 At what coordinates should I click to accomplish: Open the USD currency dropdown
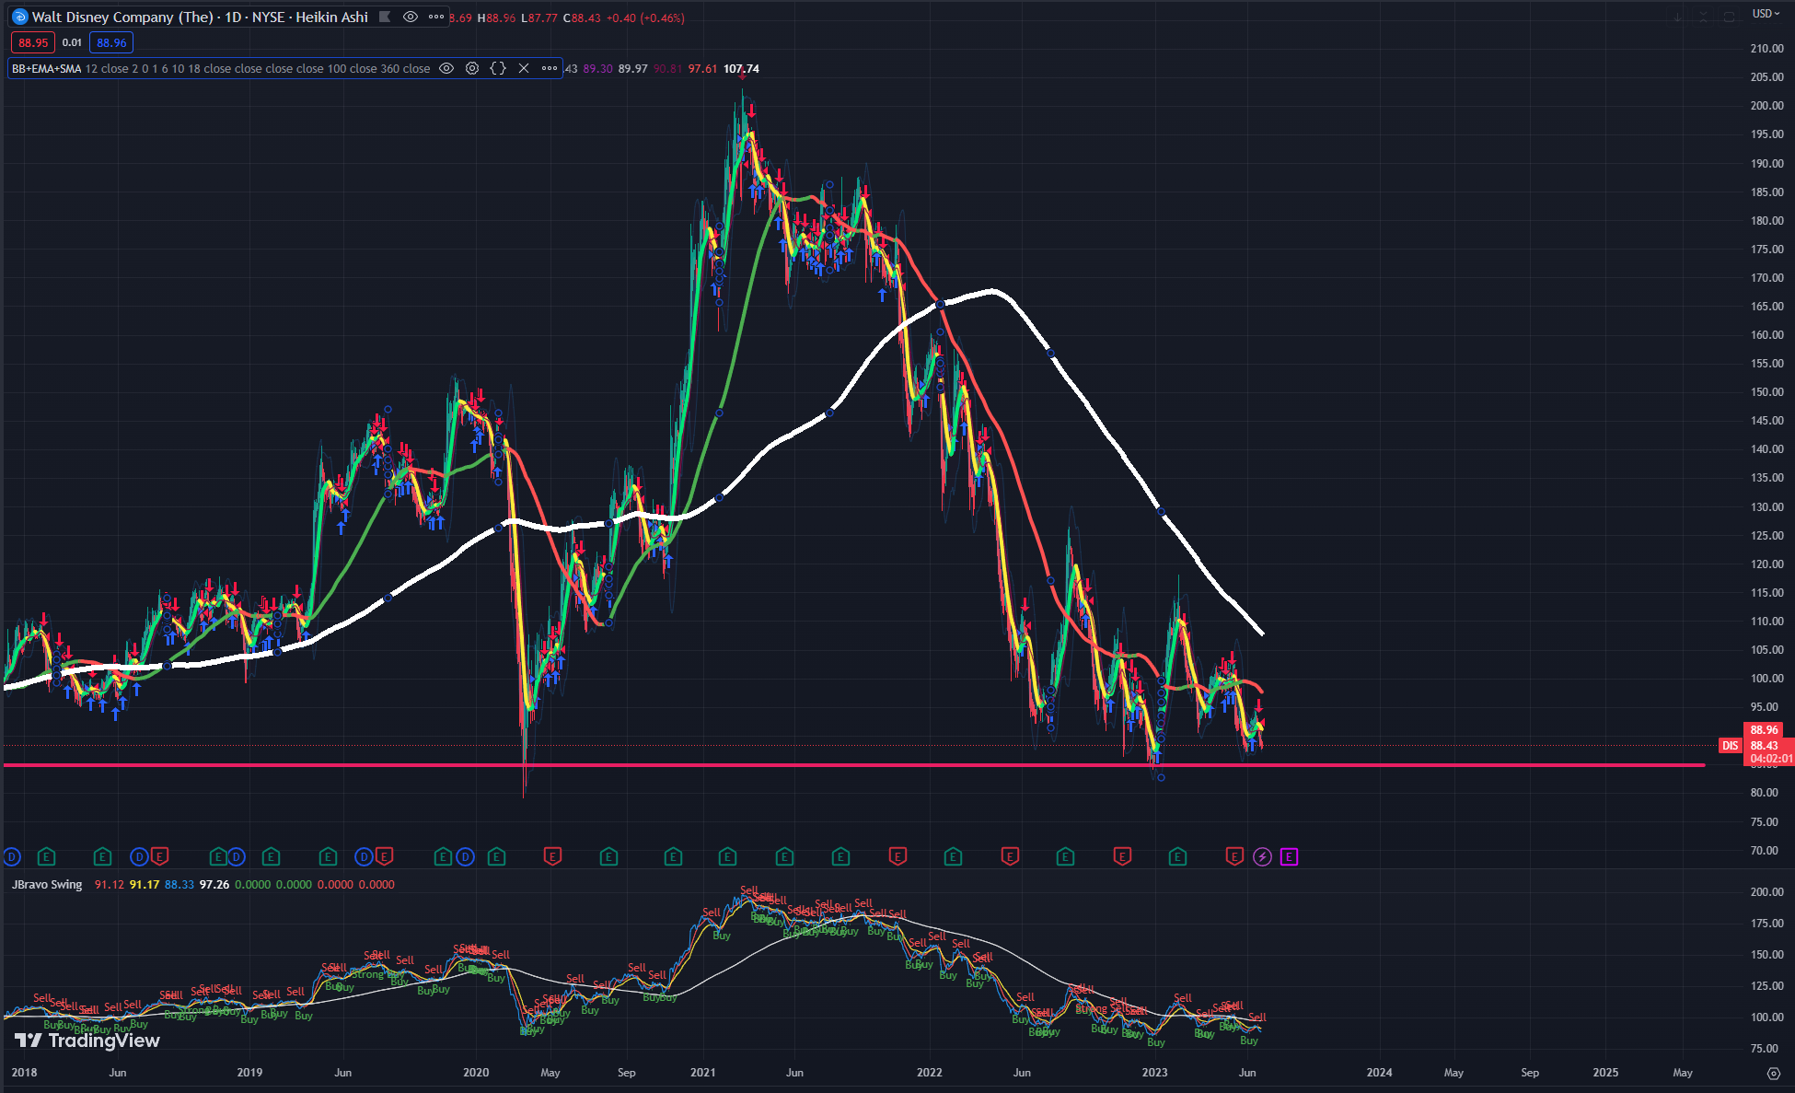1766,14
